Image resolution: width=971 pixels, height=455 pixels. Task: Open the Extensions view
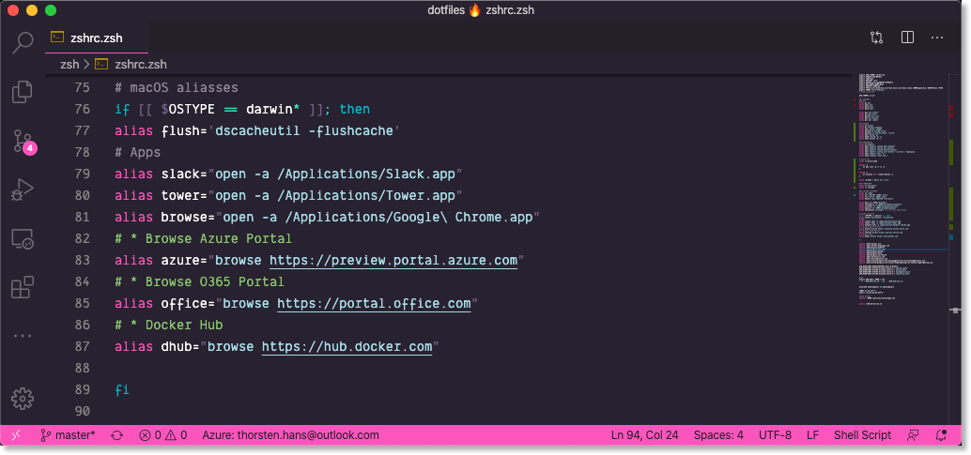23,288
